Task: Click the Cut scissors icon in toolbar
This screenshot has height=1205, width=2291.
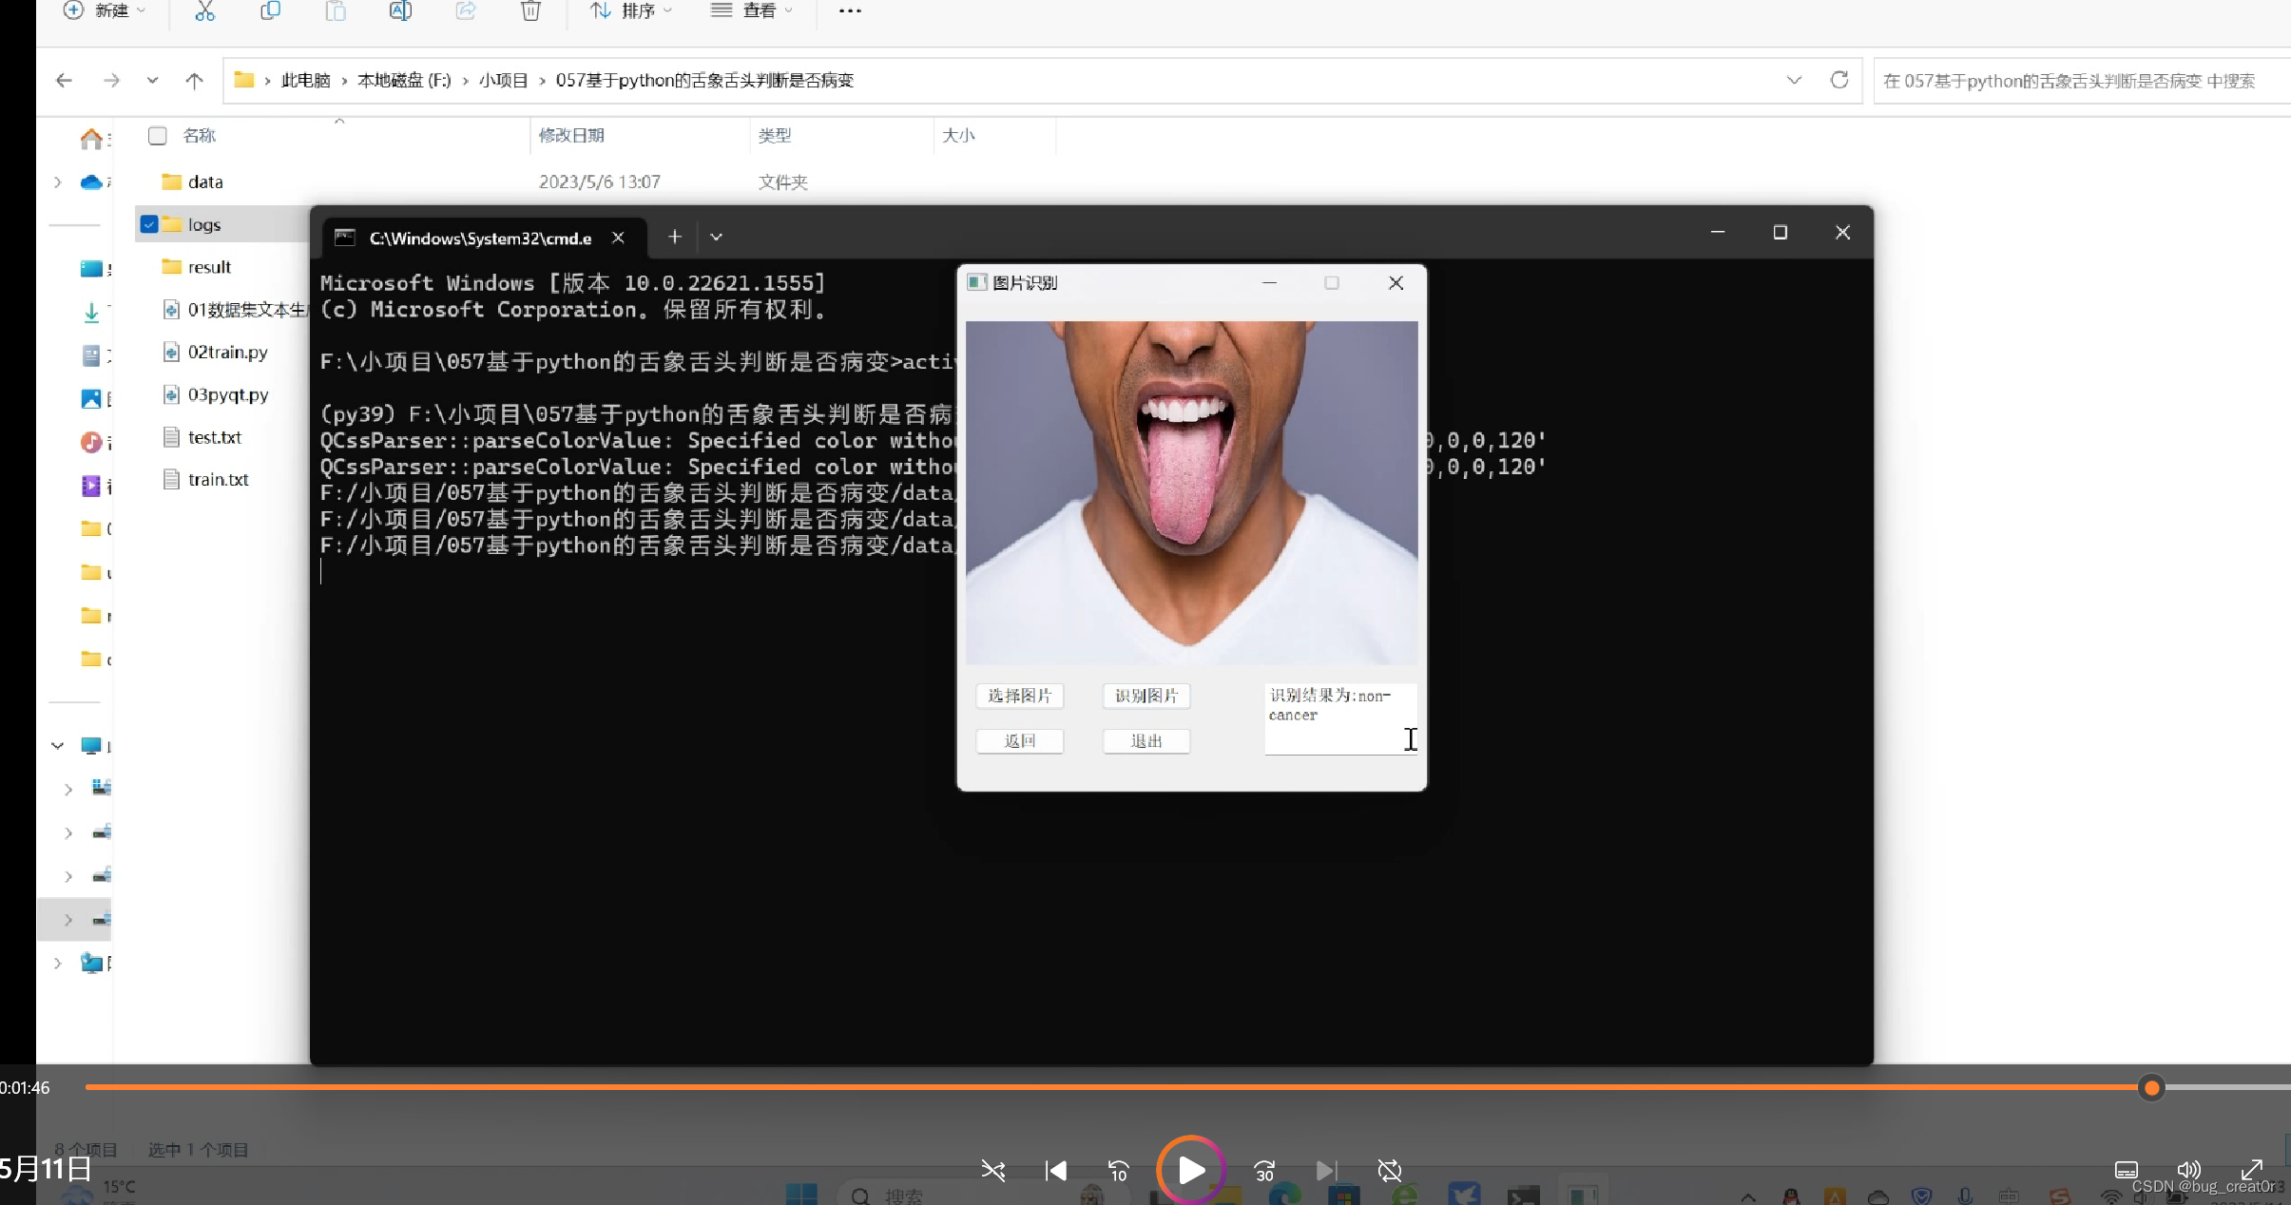Action: tap(204, 11)
